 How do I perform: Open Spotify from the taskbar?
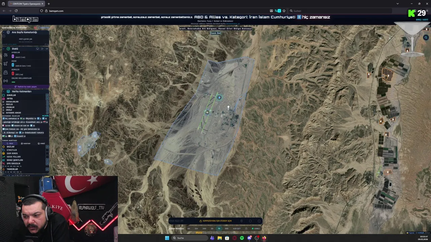tap(242, 238)
